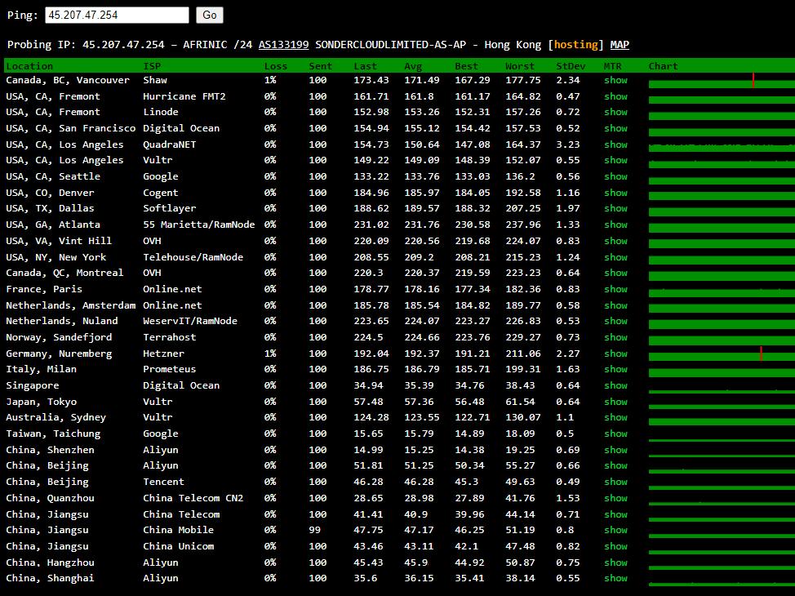Click the Vancouver Shaw latency chart bar
795x596 pixels.
[x=722, y=82]
